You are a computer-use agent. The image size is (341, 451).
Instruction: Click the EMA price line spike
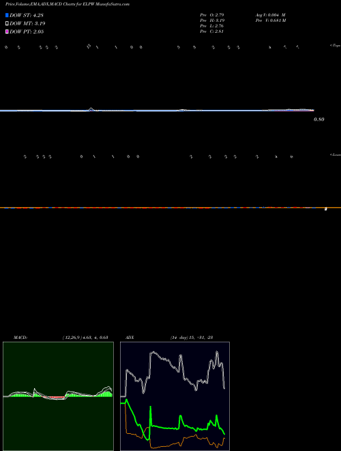coord(91,109)
